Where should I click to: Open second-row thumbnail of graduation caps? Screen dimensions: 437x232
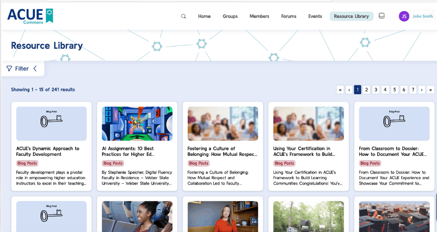pyautogui.click(x=394, y=216)
